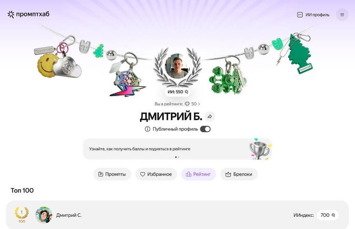Image resolution: width=355 pixels, height=229 pixels.
Task: Open Дмитрий С. avatar in Top 100
Action: pos(44,215)
